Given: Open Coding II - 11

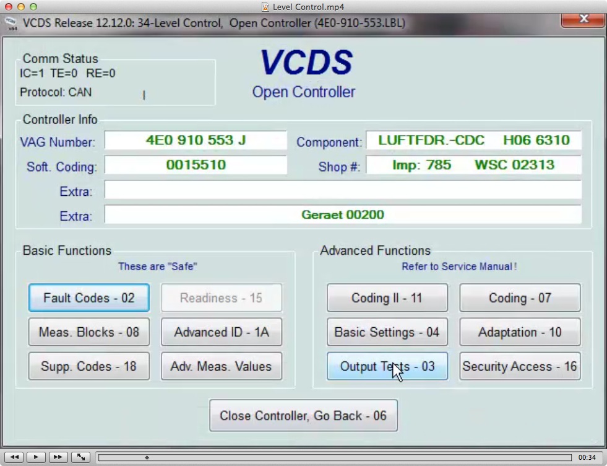Looking at the screenshot, I should tap(387, 297).
